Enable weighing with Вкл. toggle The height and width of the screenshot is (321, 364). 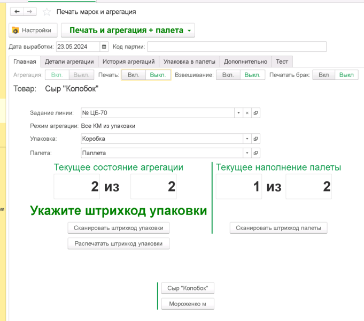[x=228, y=75]
